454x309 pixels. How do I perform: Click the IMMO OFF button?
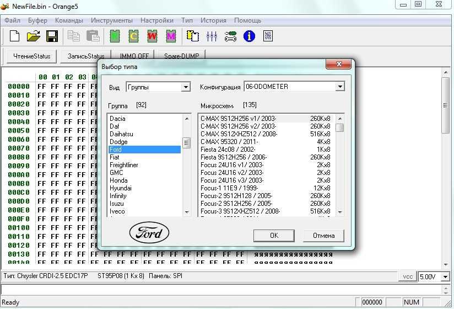coord(134,56)
